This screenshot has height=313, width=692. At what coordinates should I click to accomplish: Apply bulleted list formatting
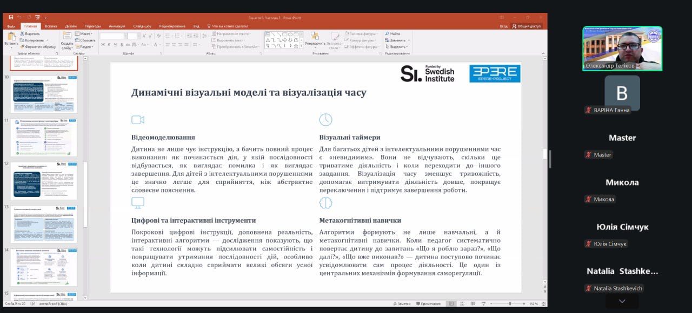168,36
